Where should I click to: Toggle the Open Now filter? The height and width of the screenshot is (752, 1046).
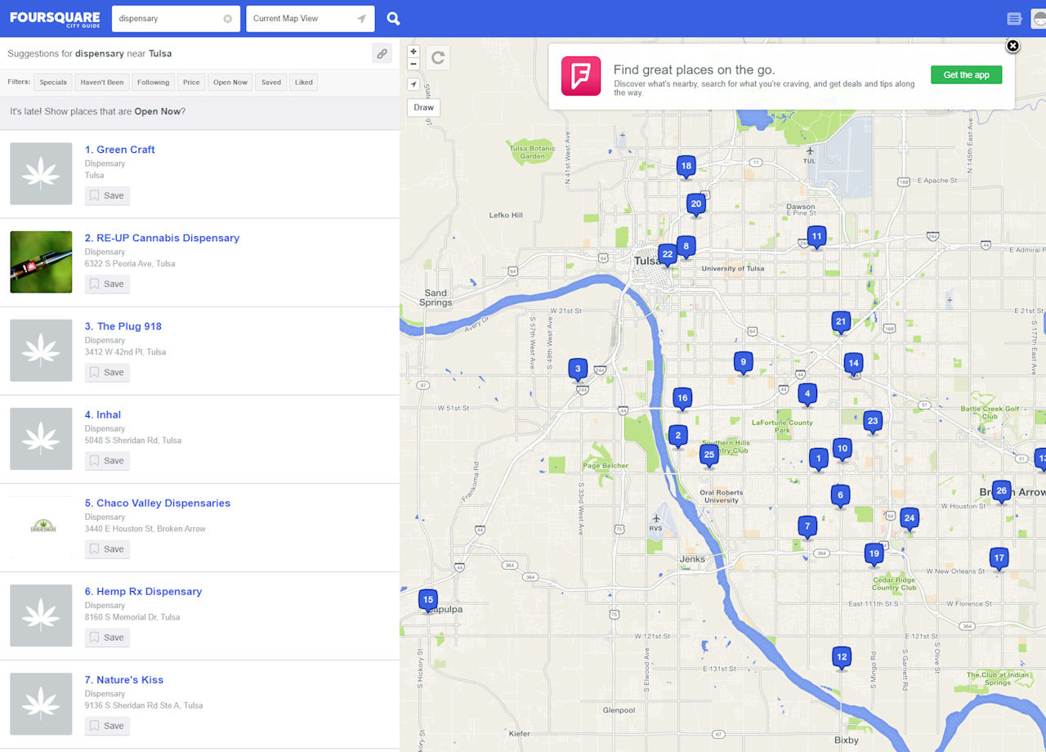(x=230, y=82)
